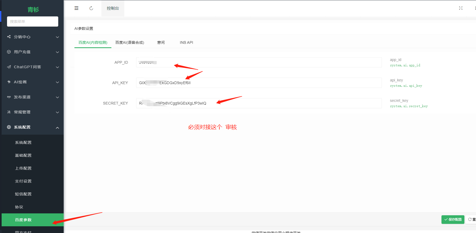Click the AI参数设置 heading

click(x=84, y=28)
